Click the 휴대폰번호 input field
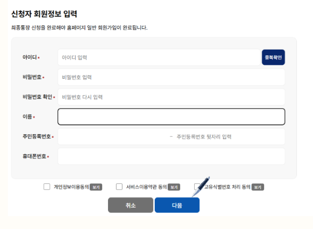 tap(171, 156)
